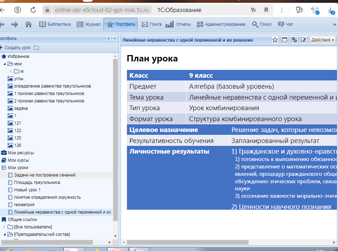Screen dimensions: 338x251
Task: Collapse [Преподавательский состав] folder
Action: coord(5,234)
